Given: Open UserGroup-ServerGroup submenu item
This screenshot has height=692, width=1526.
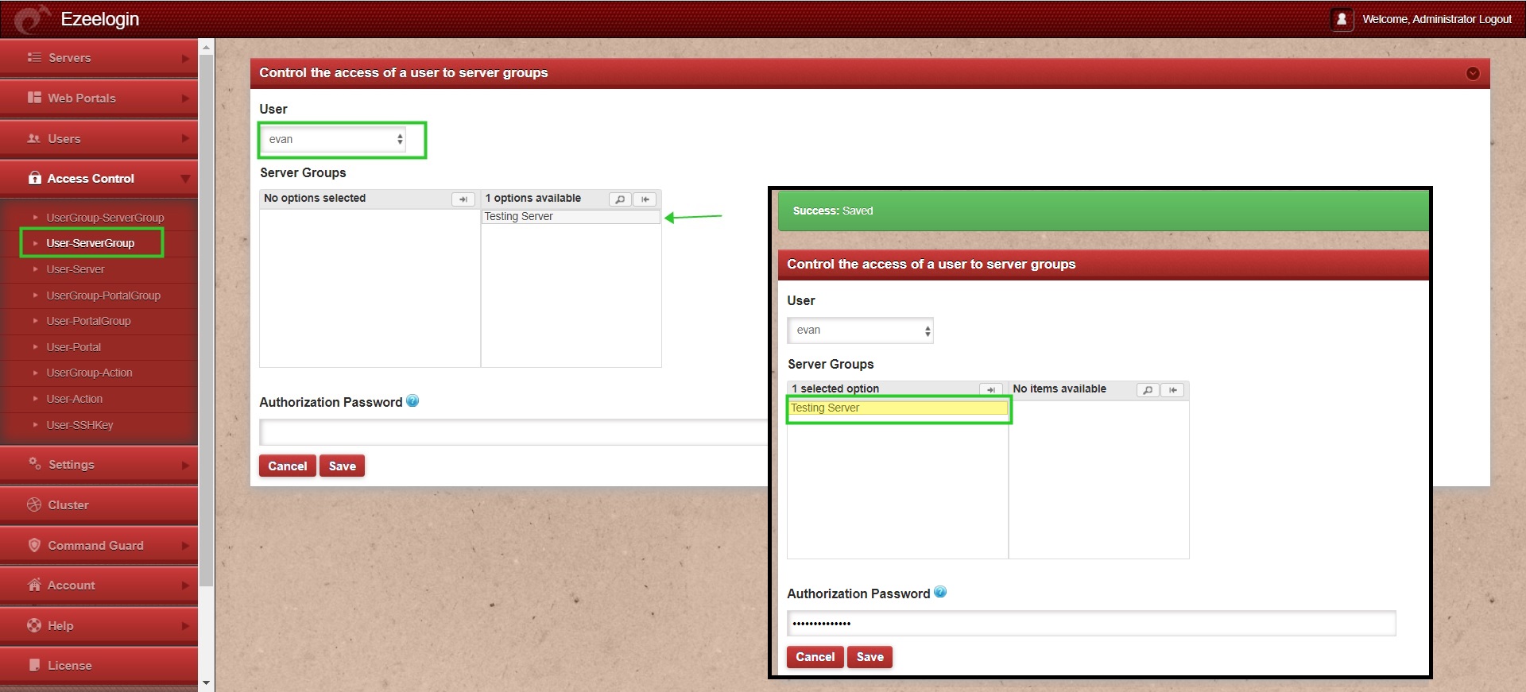Looking at the screenshot, I should (x=105, y=217).
